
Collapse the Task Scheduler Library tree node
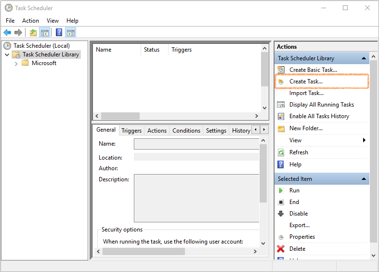[x=7, y=54]
